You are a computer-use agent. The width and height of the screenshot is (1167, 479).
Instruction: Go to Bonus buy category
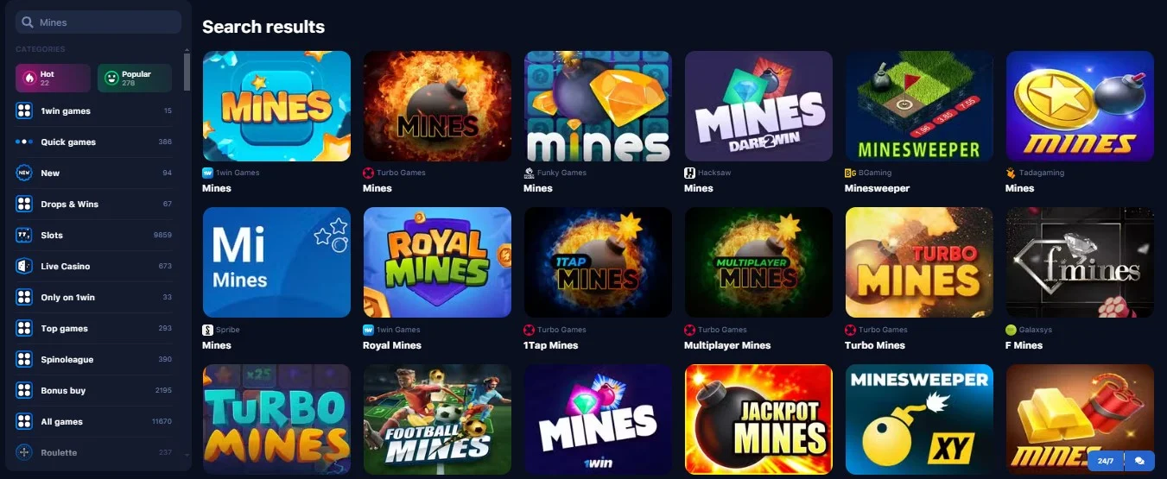pyautogui.click(x=94, y=390)
